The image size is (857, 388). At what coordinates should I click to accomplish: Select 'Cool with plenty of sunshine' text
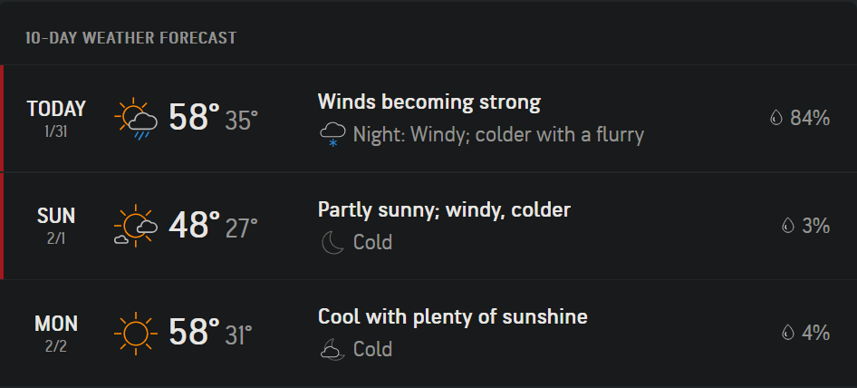coord(453,316)
